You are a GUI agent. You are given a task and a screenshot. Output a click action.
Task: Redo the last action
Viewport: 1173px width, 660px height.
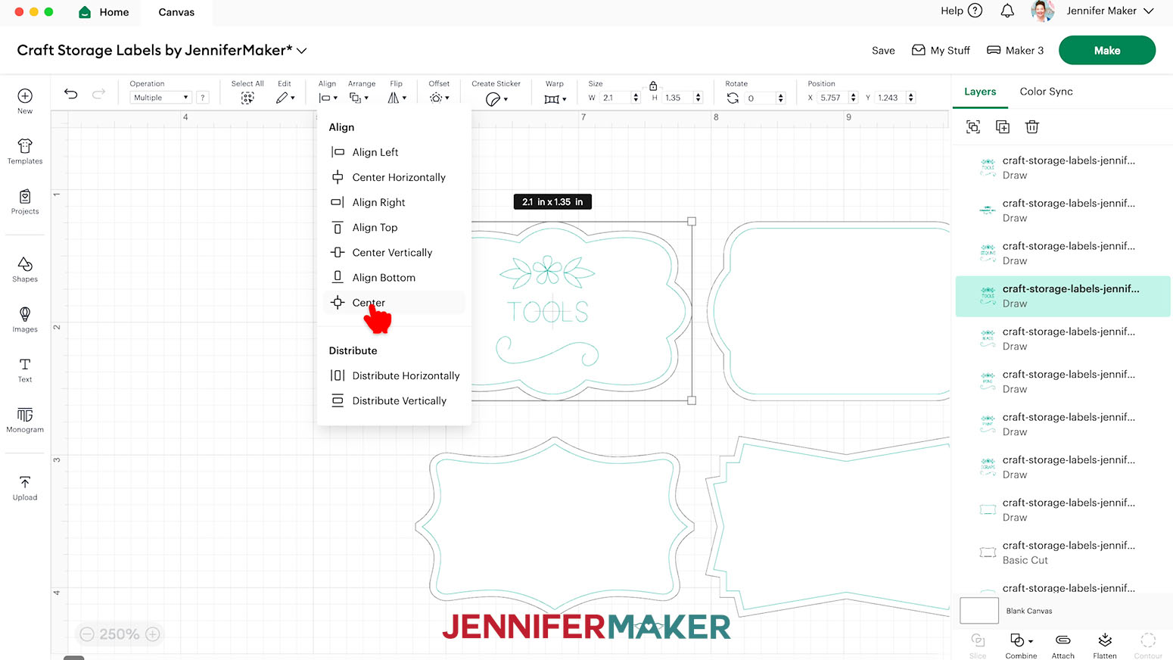98,94
